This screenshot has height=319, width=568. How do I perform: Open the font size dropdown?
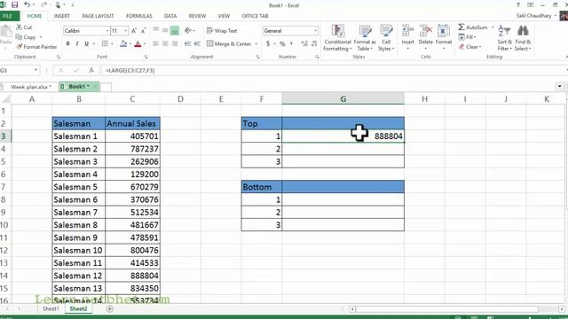point(126,31)
